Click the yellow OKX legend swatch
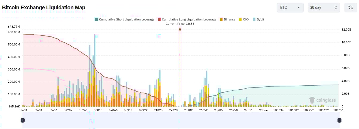This screenshot has width=359, height=129. click(x=240, y=19)
